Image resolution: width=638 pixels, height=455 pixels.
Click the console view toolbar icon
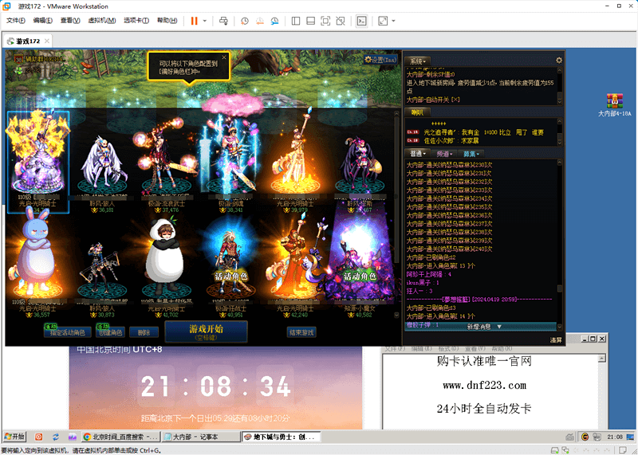coord(361,21)
